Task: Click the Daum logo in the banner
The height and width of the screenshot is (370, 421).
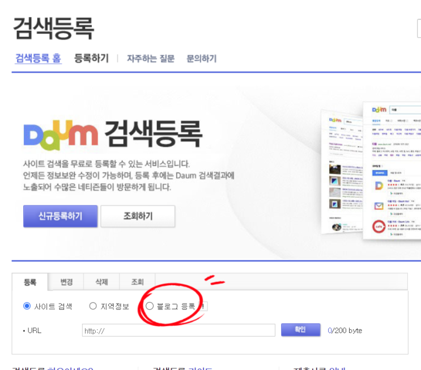Action: click(x=61, y=135)
